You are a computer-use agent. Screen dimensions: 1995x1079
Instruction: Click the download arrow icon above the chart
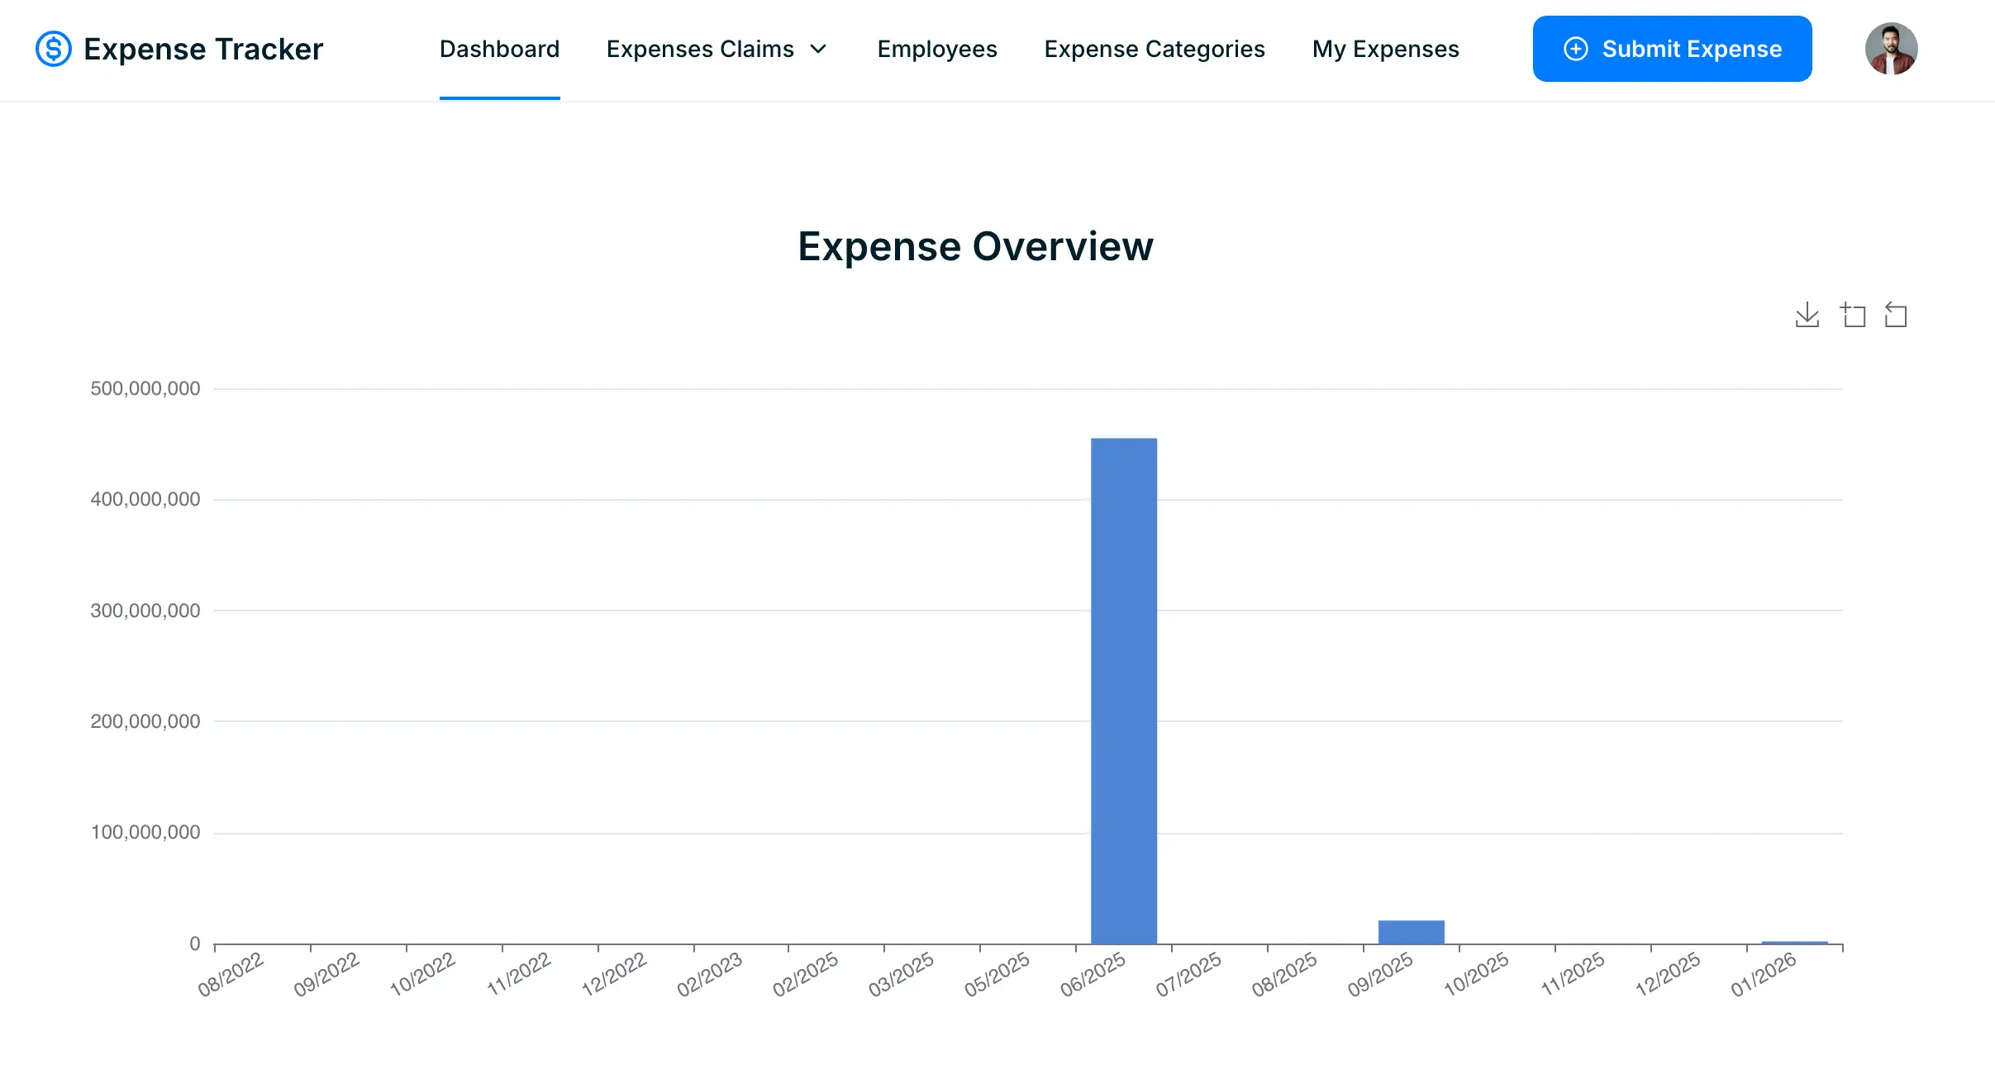pos(1807,315)
